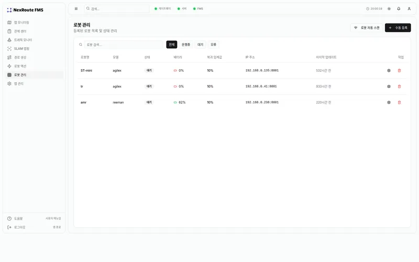
Task: Click 대기 status badge in ST-mini row
Action: 149,71
